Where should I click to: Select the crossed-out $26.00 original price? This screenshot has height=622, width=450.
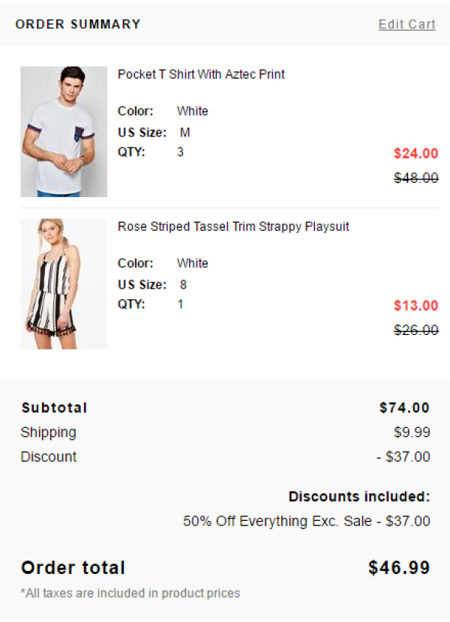click(x=415, y=330)
